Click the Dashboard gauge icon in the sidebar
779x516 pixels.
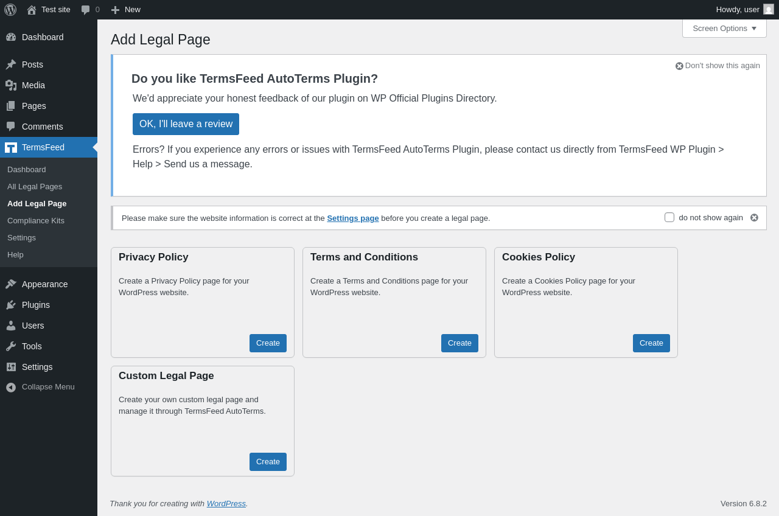point(11,37)
